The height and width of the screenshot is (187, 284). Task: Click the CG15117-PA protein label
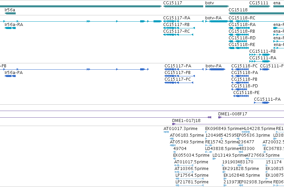(x=178, y=66)
